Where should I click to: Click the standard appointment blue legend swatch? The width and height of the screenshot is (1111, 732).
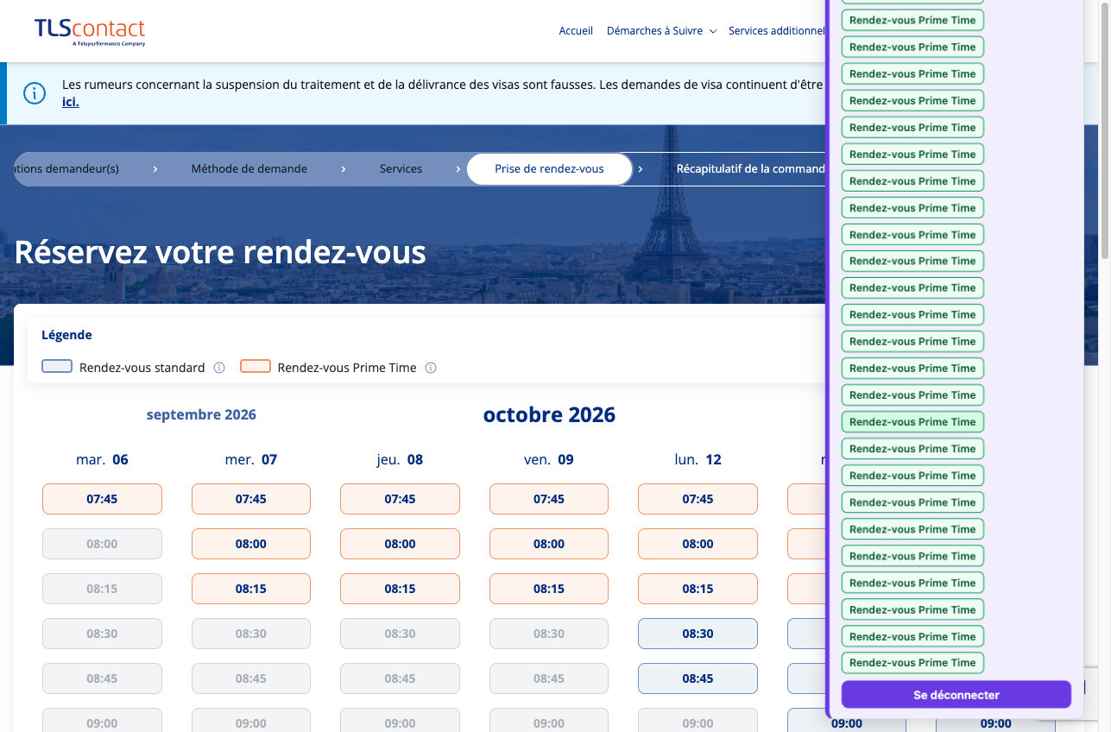[57, 366]
